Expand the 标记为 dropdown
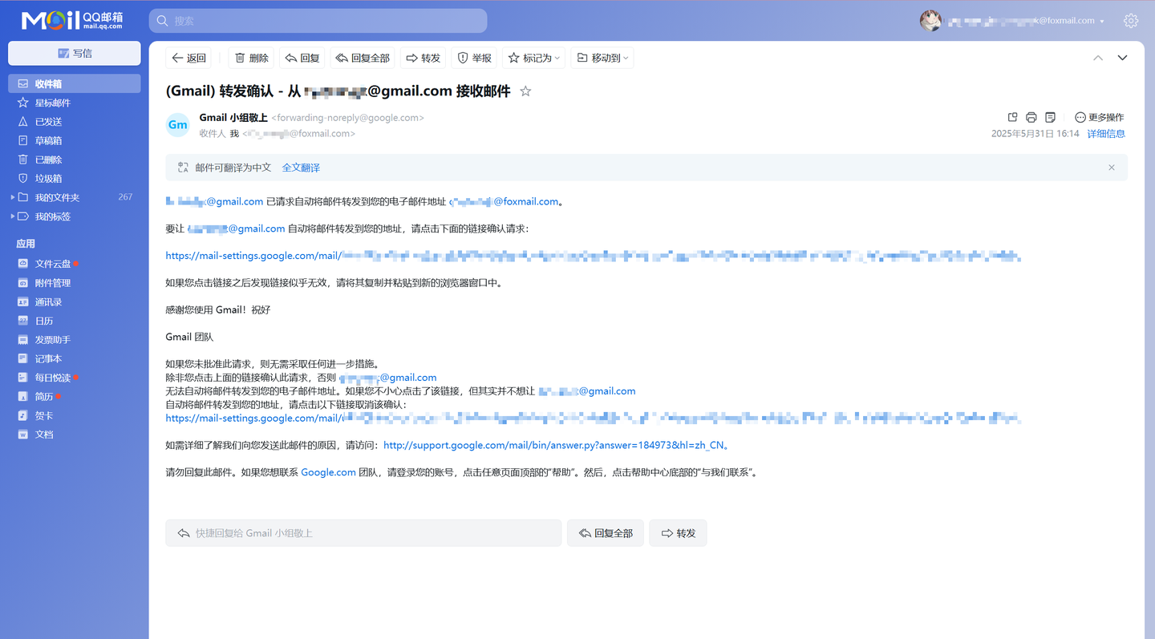 534,58
